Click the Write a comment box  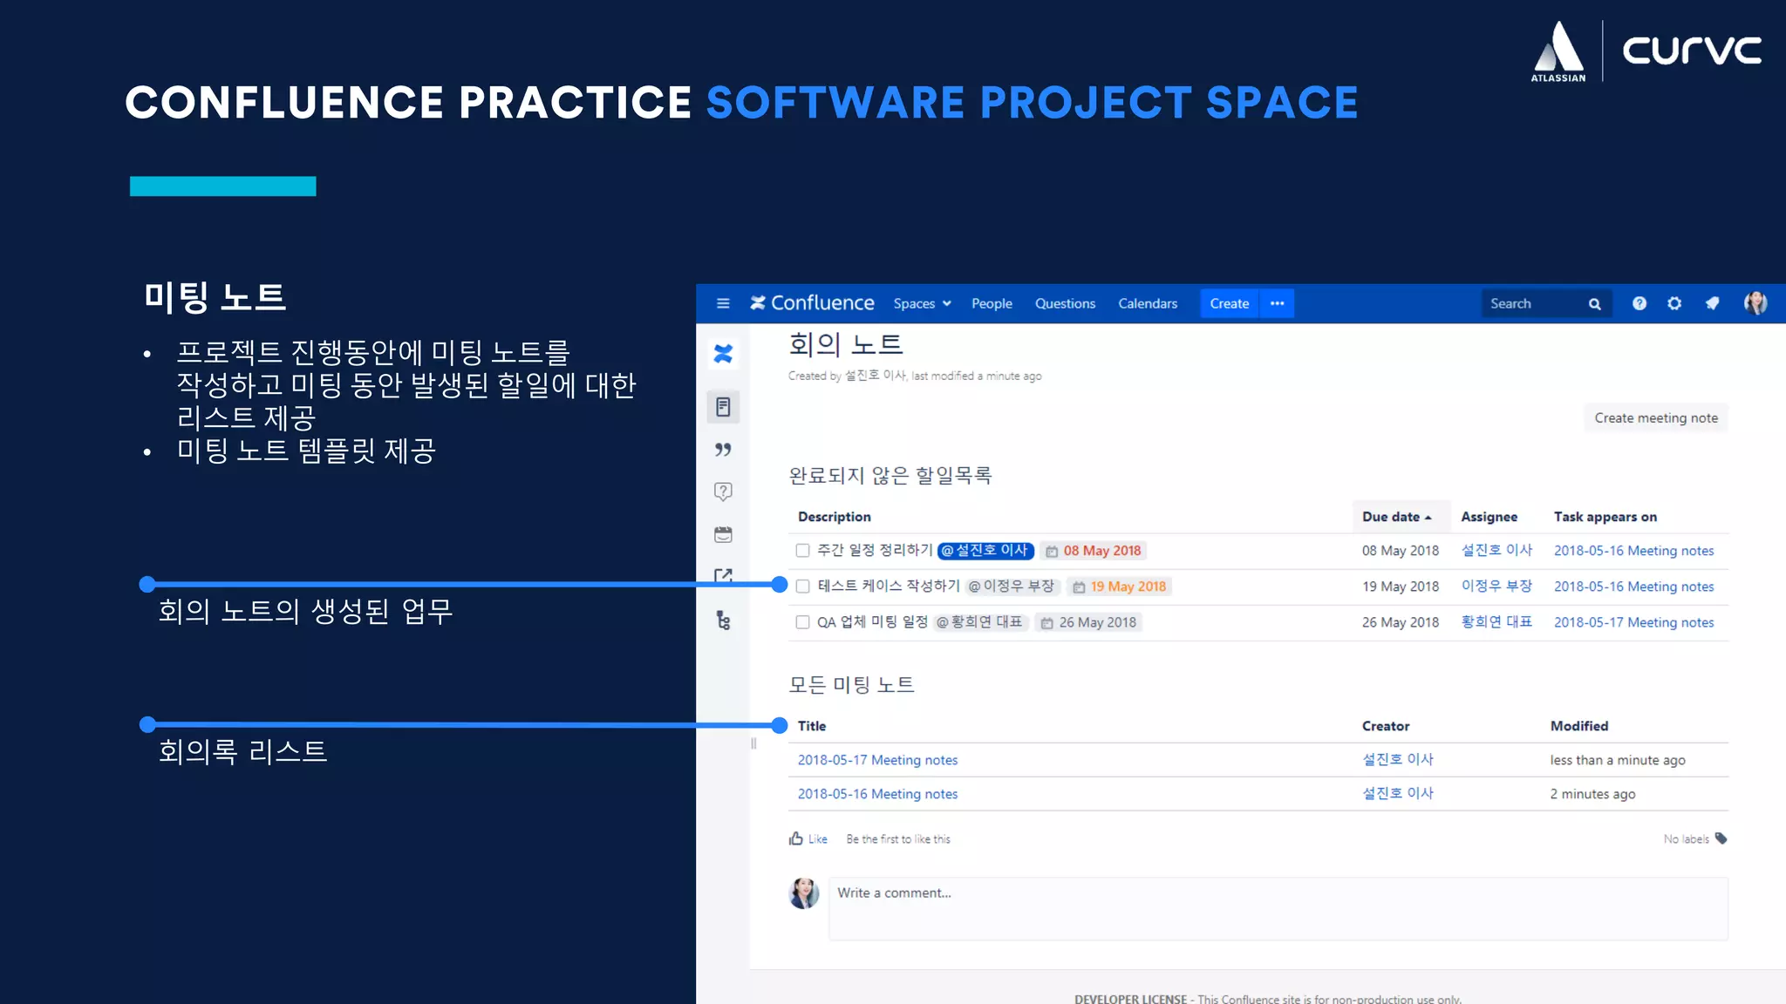1278,909
